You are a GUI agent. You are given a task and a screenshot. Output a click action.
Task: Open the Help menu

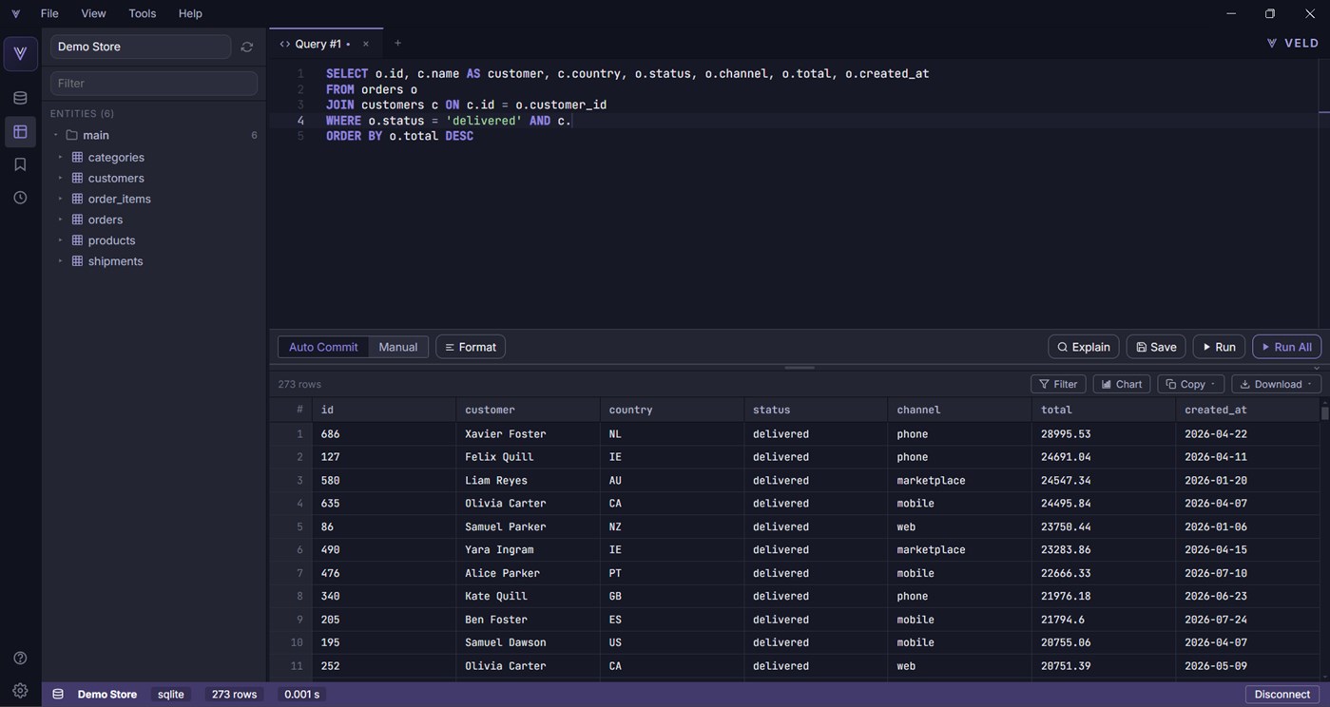coord(190,13)
